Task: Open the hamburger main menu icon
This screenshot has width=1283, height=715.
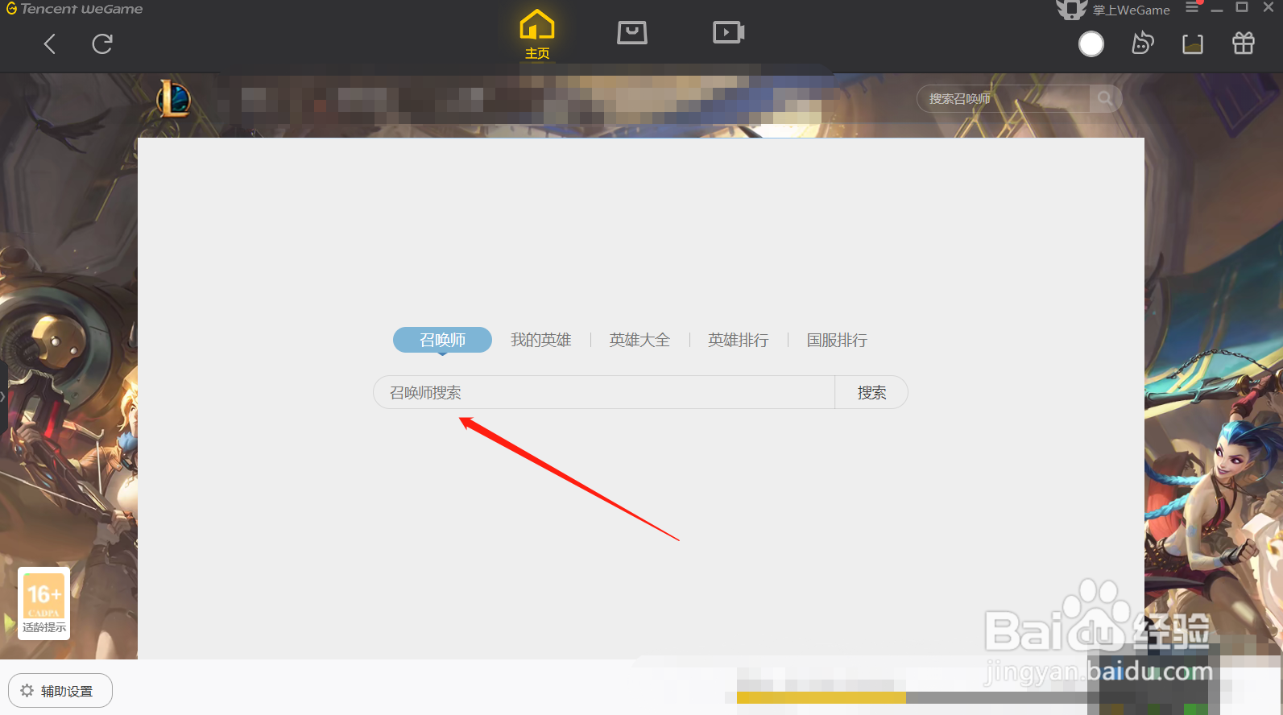Action: pyautogui.click(x=1192, y=8)
